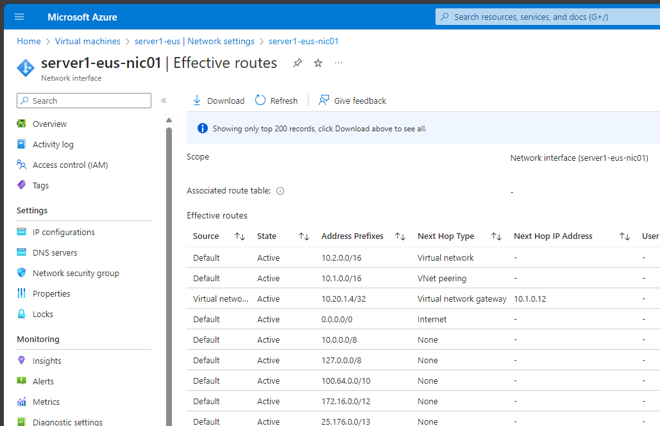Select VNet peering next hop cell

pyautogui.click(x=442, y=279)
